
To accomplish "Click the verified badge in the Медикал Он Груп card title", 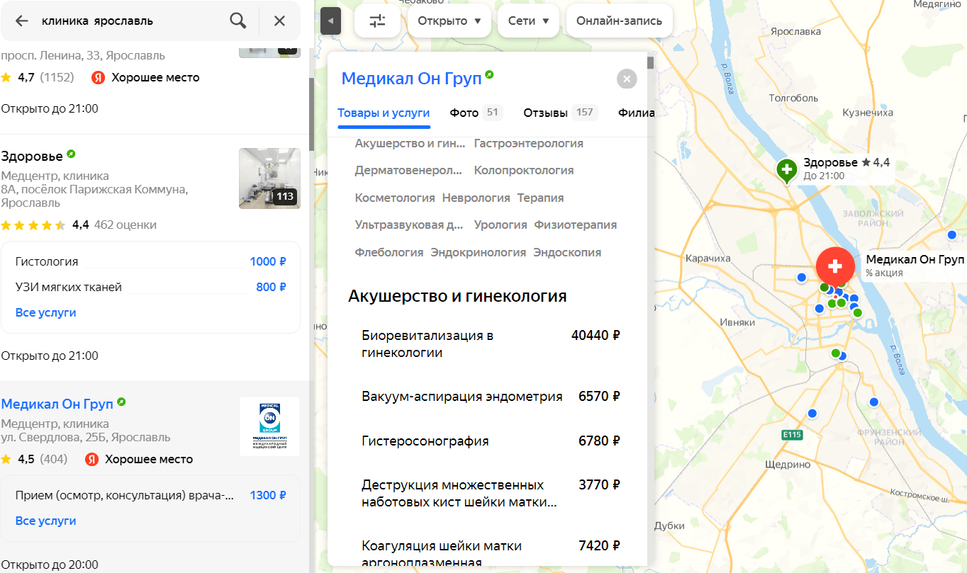I will [x=489, y=75].
